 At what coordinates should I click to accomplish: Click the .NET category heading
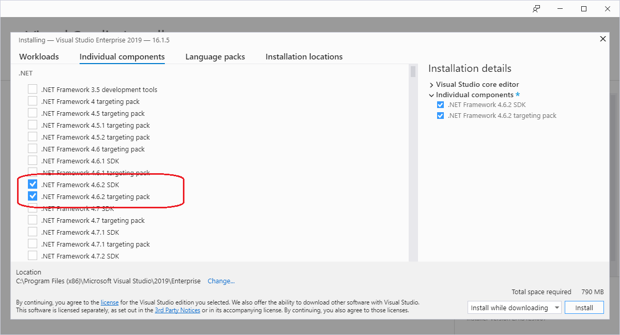click(x=26, y=73)
